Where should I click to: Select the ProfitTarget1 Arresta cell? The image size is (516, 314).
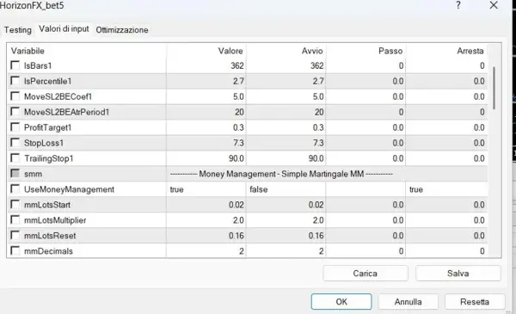click(446, 127)
